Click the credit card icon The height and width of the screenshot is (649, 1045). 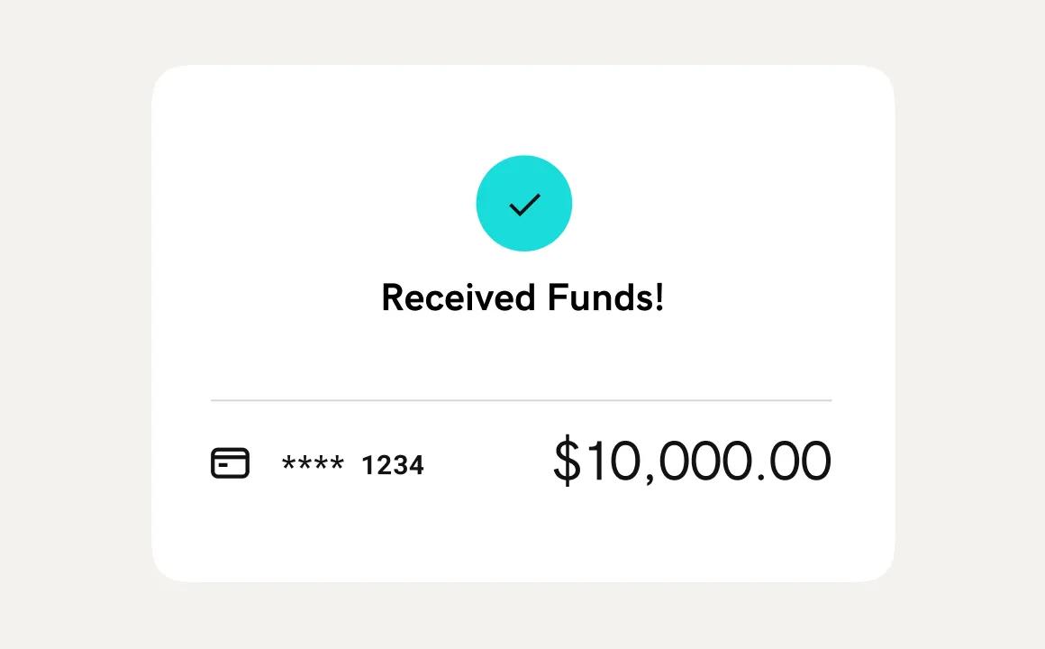tap(230, 463)
